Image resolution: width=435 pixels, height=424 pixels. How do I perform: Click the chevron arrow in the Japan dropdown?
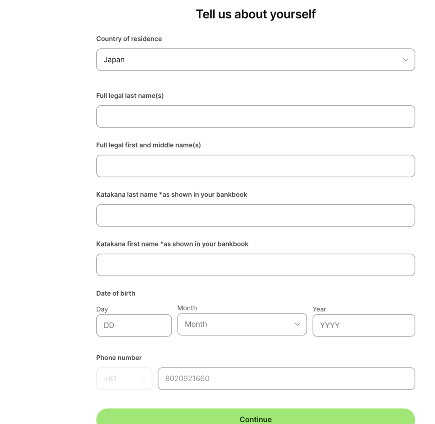406,59
